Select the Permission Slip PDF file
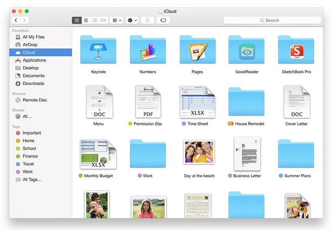332x230 pixels. [x=148, y=102]
